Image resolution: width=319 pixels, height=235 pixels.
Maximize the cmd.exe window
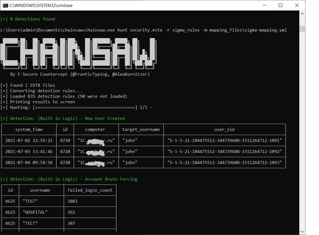click(281, 5)
